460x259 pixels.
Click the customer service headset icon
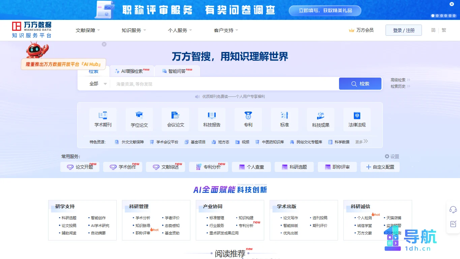tap(453, 209)
